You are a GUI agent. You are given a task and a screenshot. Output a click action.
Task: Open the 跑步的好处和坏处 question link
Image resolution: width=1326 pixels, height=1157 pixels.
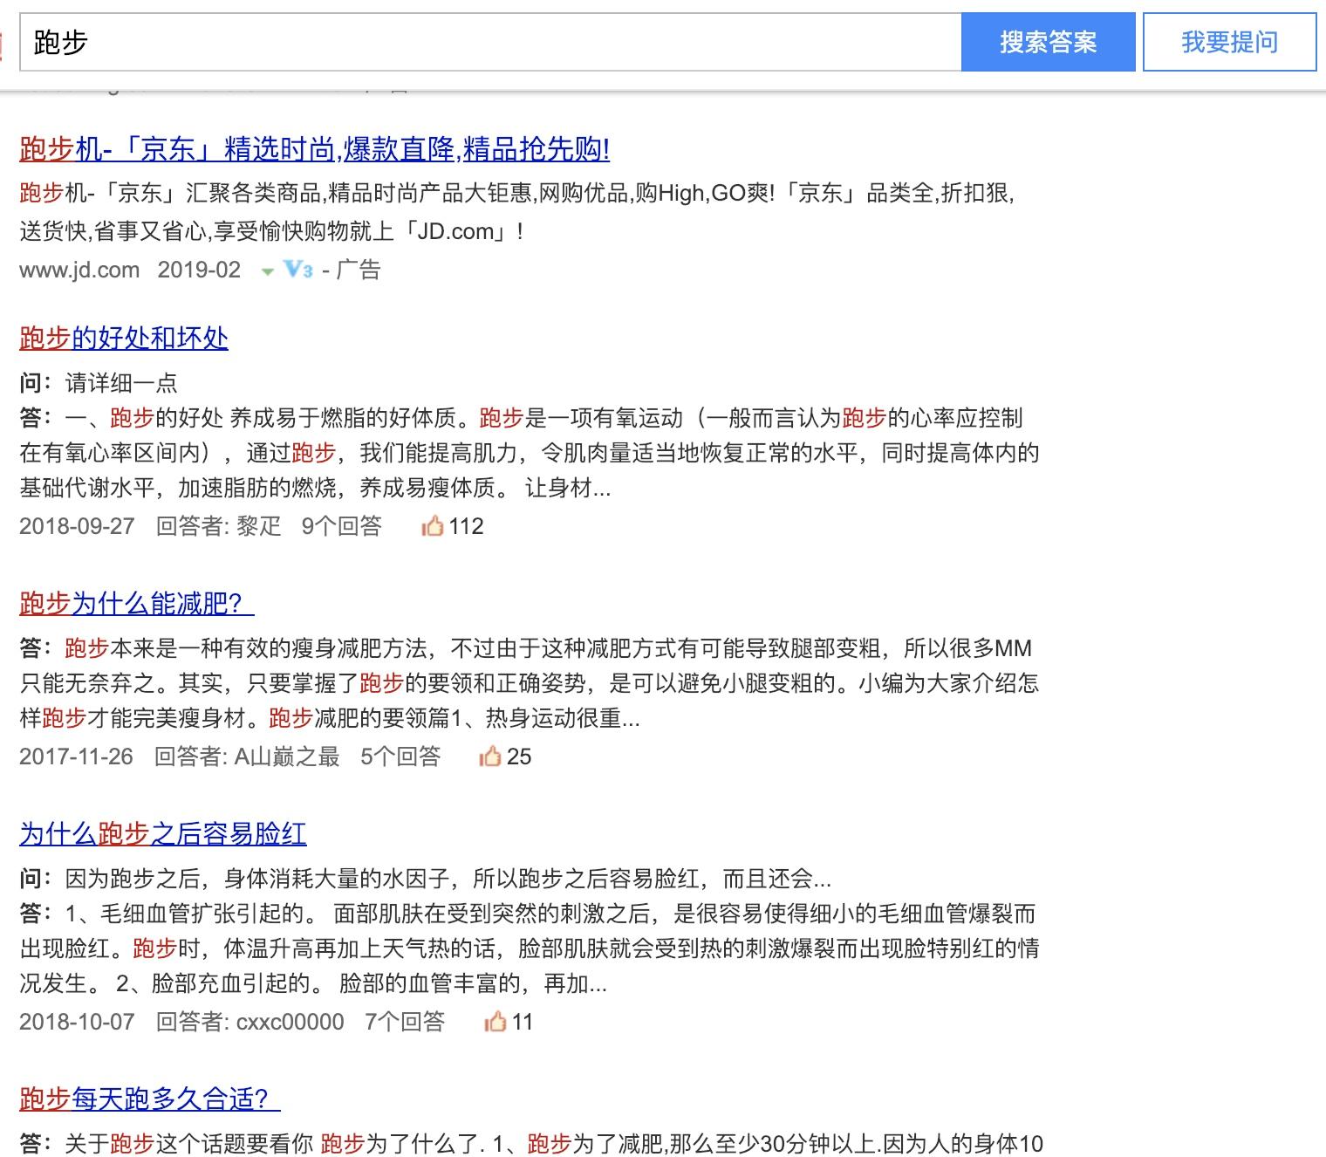click(x=124, y=338)
